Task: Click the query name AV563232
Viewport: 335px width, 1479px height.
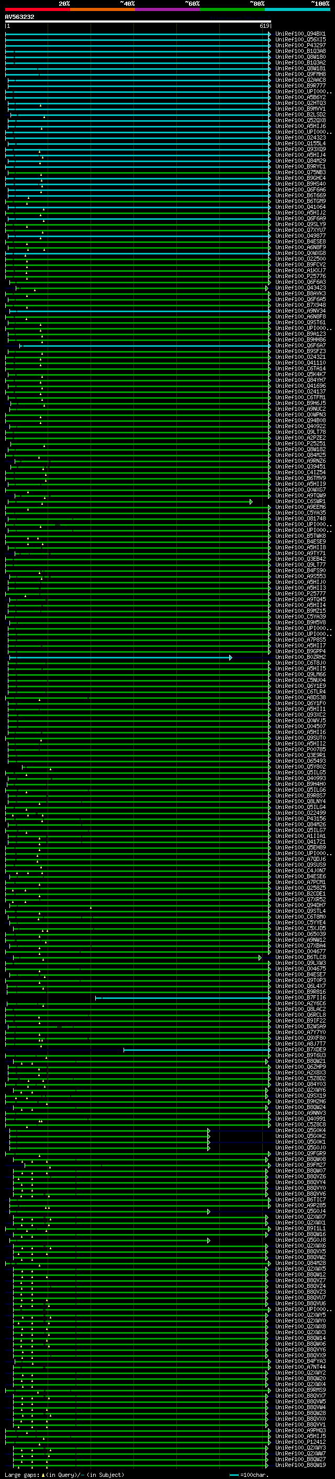Action: pos(19,17)
